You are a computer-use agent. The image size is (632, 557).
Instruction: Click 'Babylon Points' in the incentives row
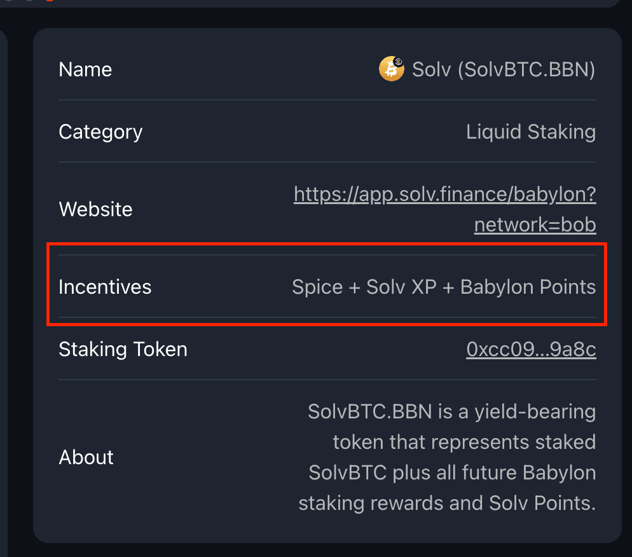click(528, 287)
